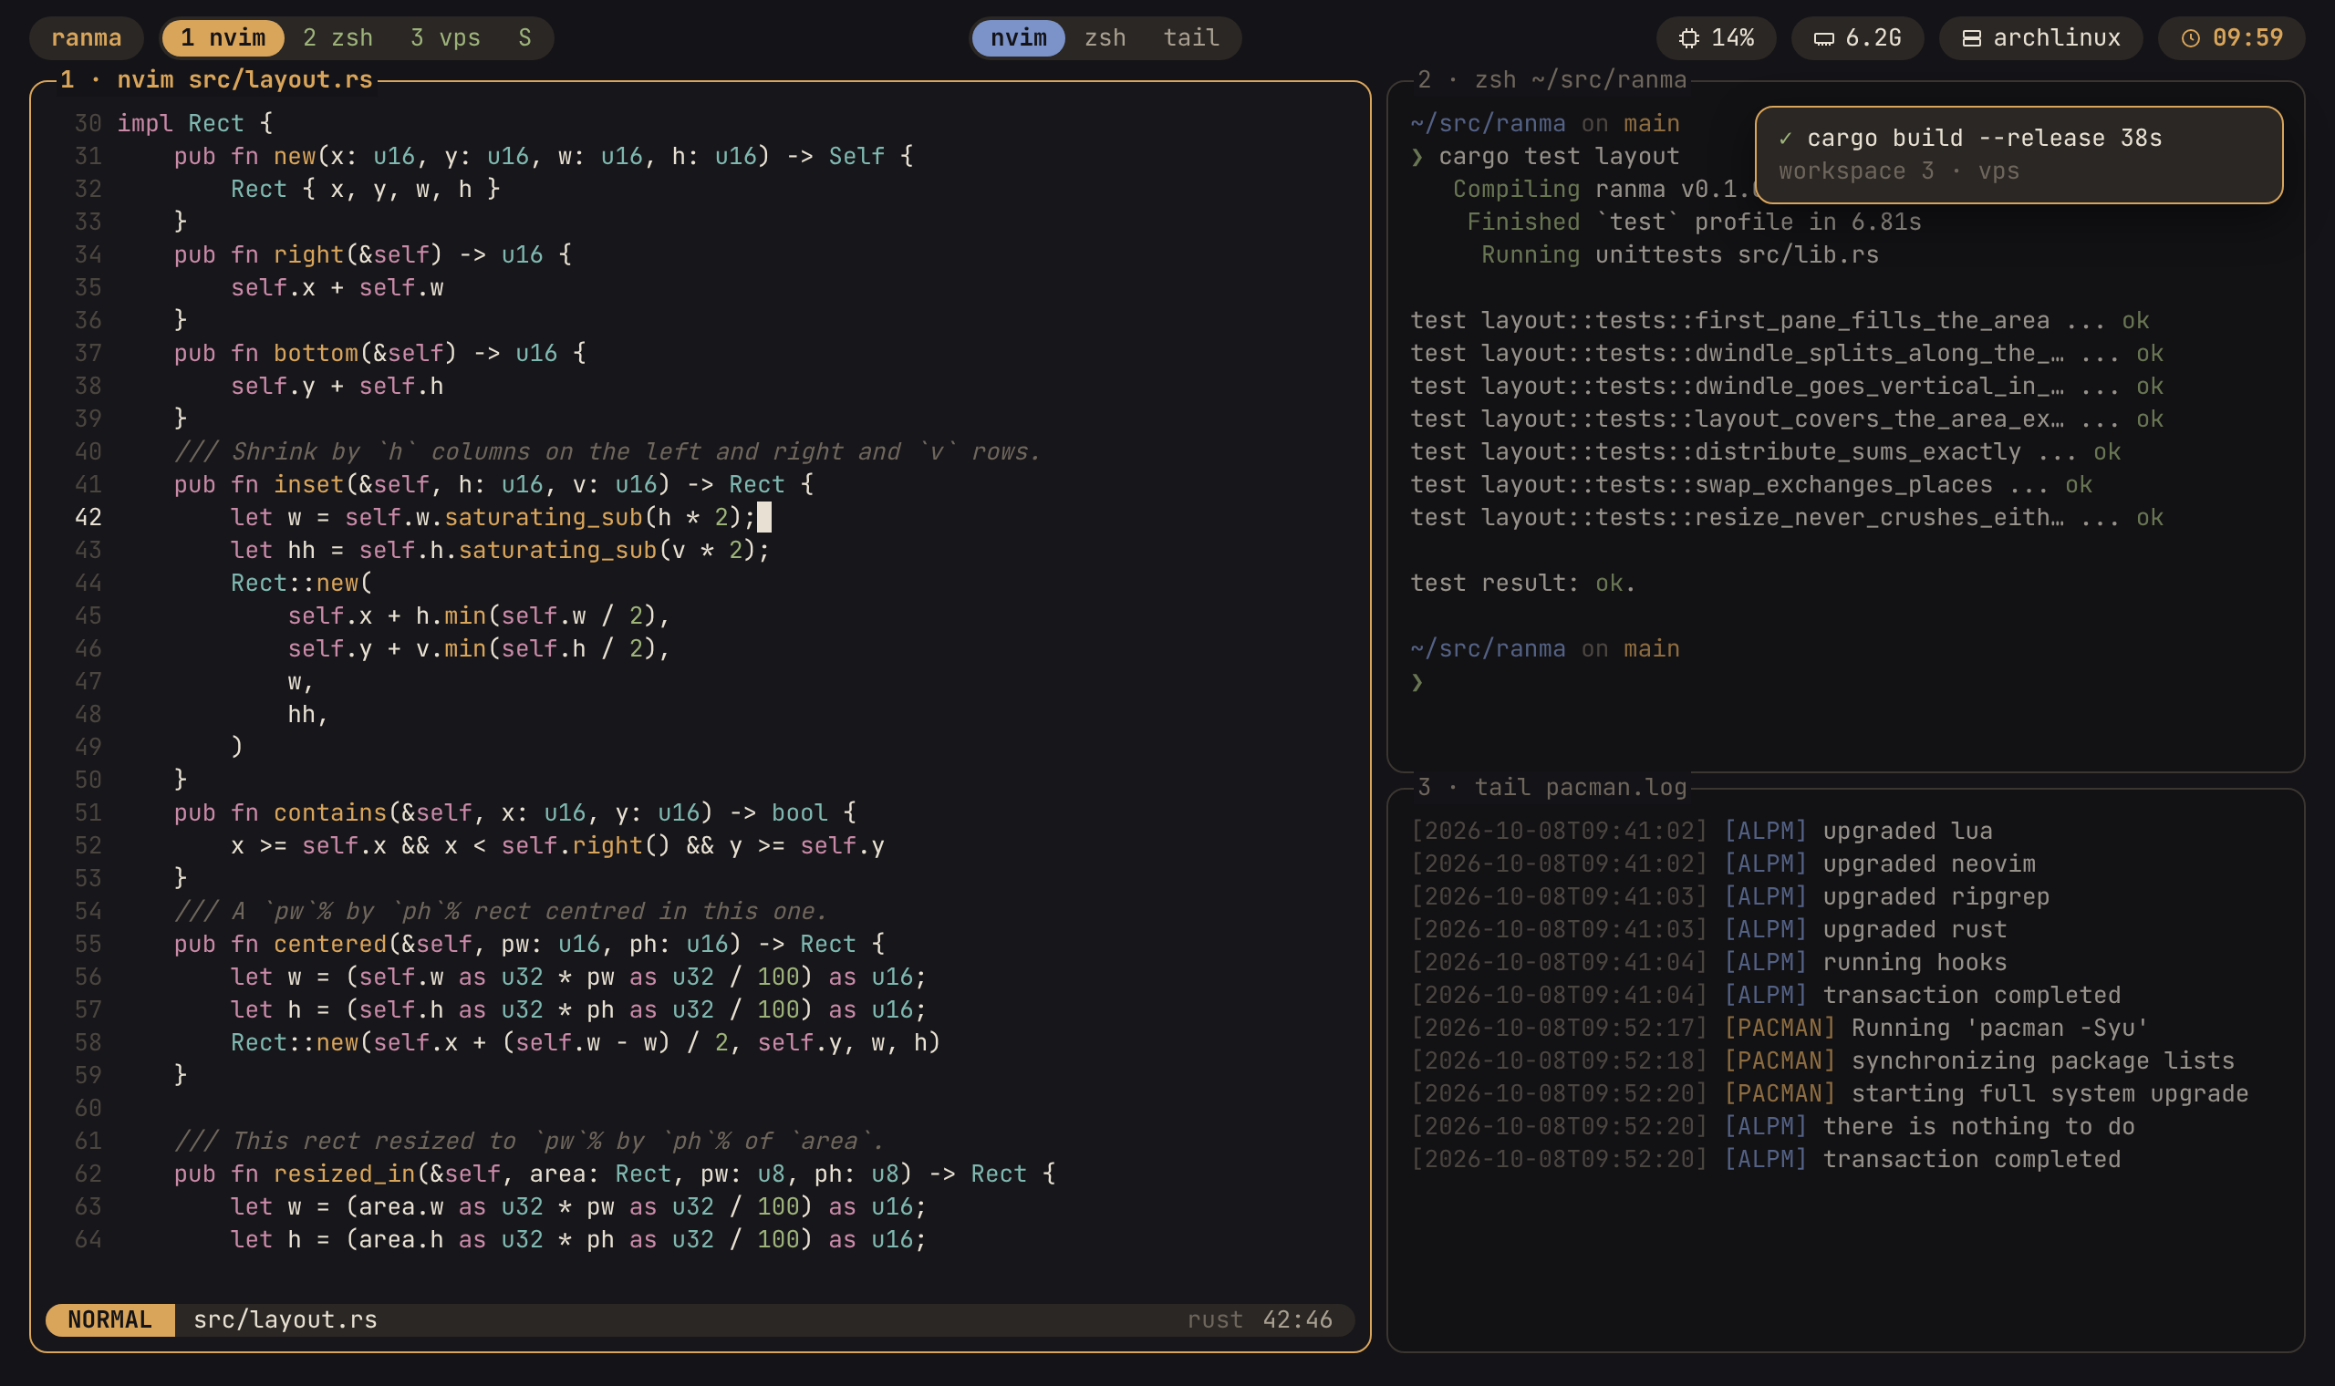This screenshot has height=1386, width=2335.
Task: Click the checkmark icon in cargo build notification
Action: tap(1785, 139)
